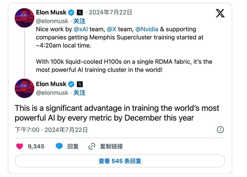Open the @Nvidia mention link
The image size is (247, 177).
(x=147, y=29)
